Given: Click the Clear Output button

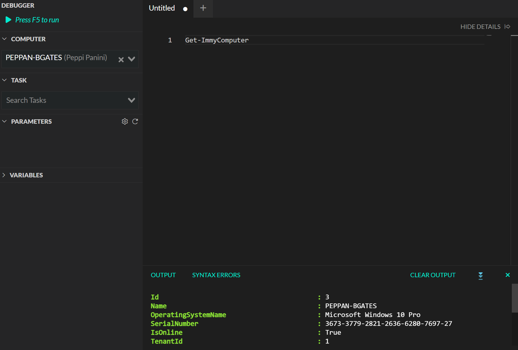Looking at the screenshot, I should point(433,275).
